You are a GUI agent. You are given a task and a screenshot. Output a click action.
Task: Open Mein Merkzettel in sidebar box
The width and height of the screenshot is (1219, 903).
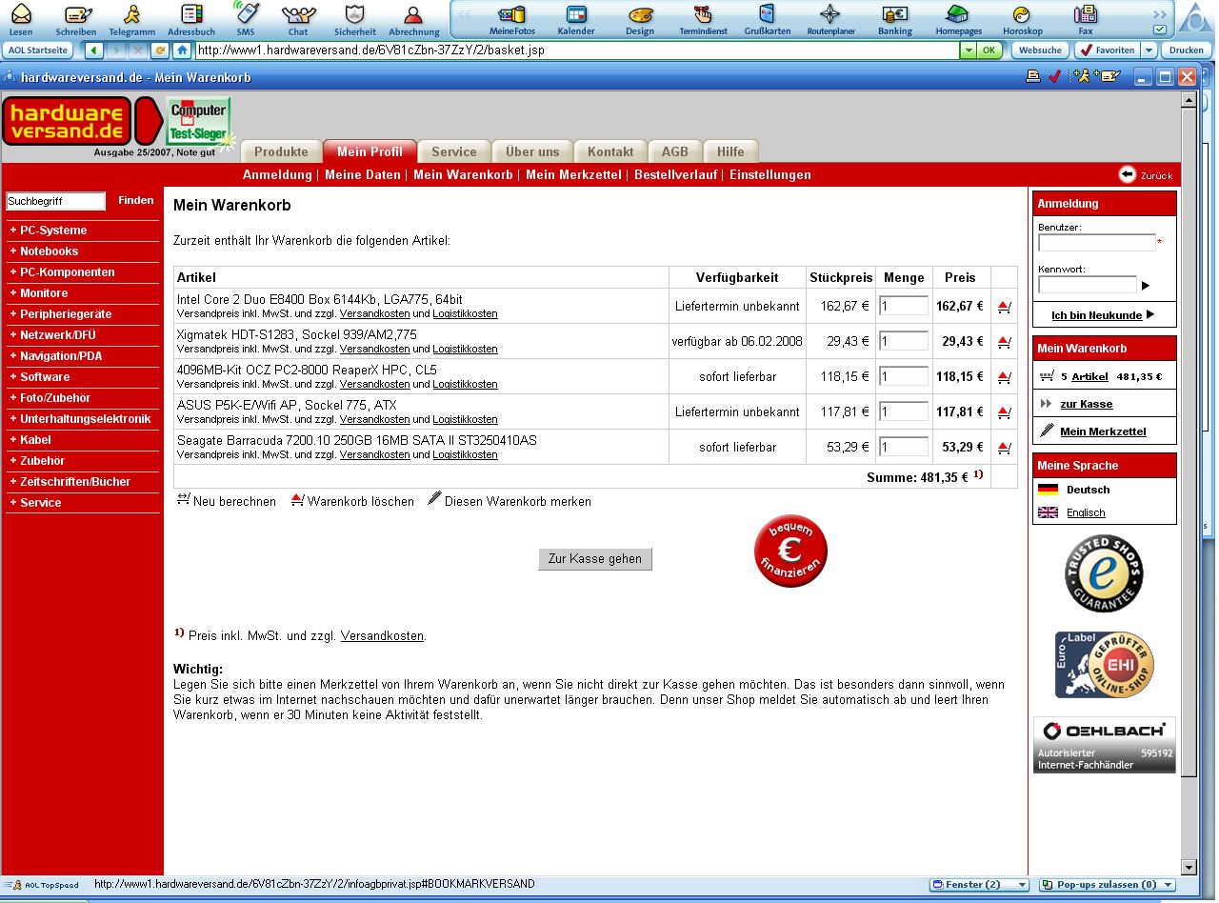point(1103,431)
